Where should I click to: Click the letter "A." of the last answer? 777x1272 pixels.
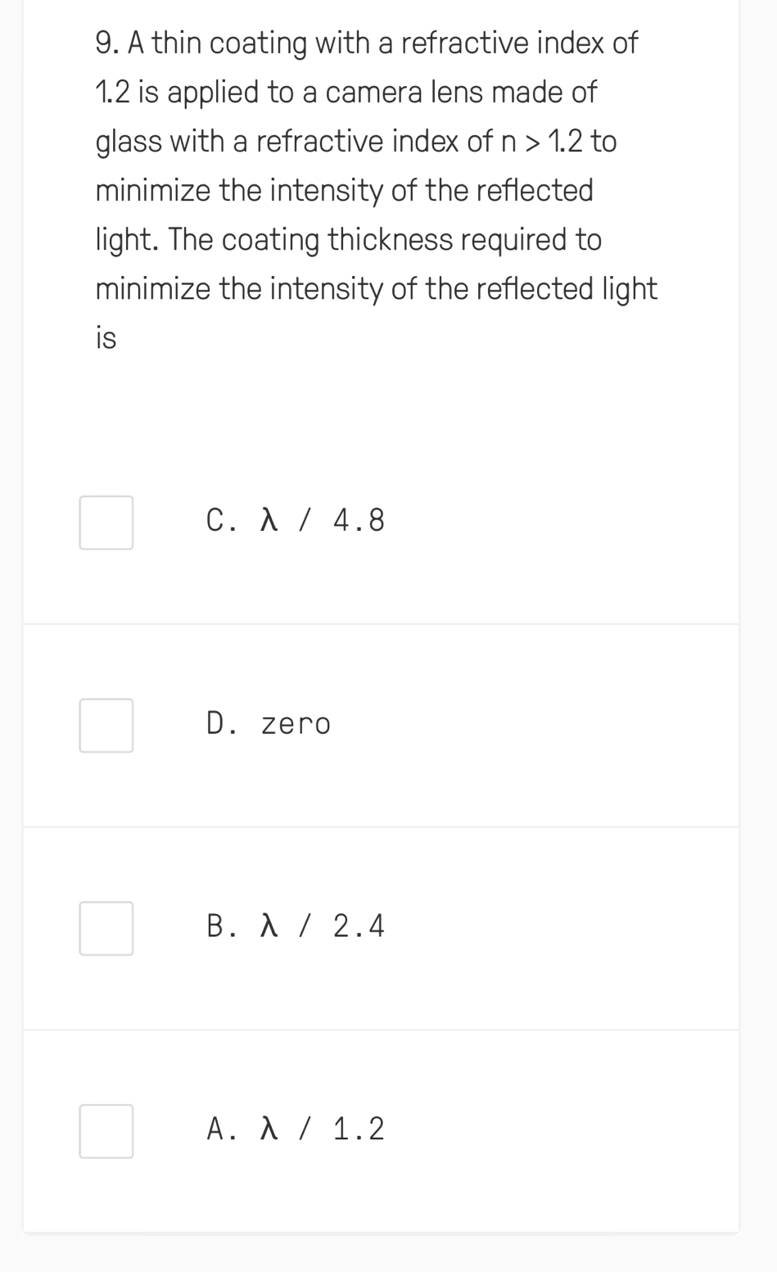221,1129
